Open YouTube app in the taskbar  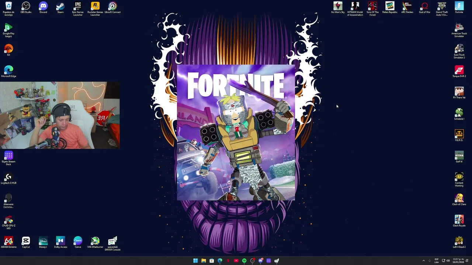(x=236, y=261)
